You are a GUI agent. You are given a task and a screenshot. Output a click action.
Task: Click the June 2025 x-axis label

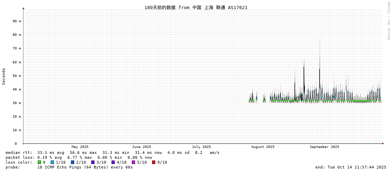[x=142, y=147]
